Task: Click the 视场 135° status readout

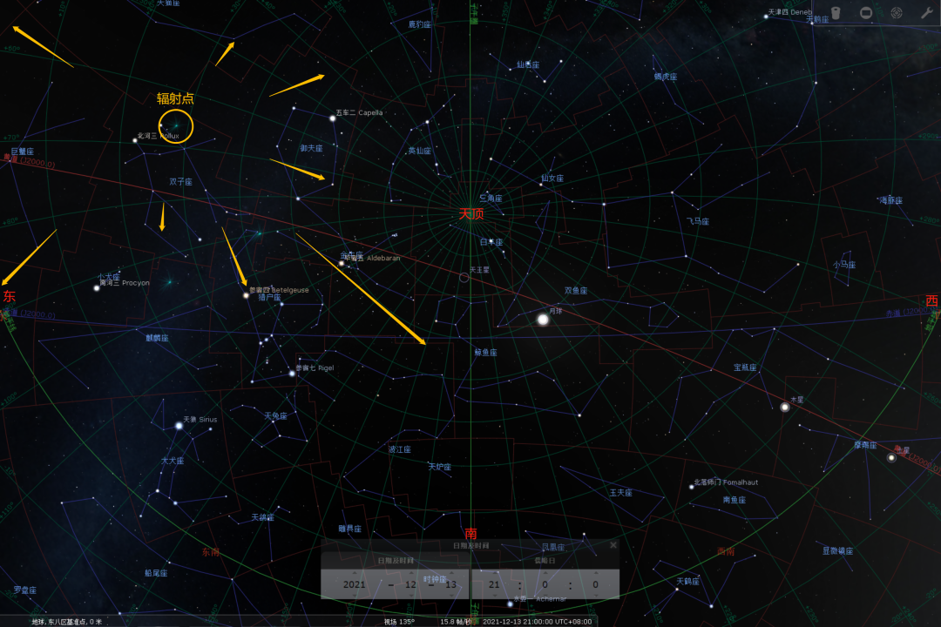Action: click(x=399, y=622)
